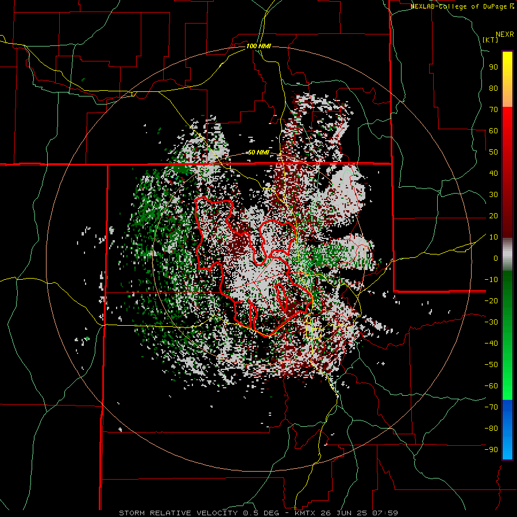
Task: Pick the orange band near 70 knots
Action: click(507, 98)
